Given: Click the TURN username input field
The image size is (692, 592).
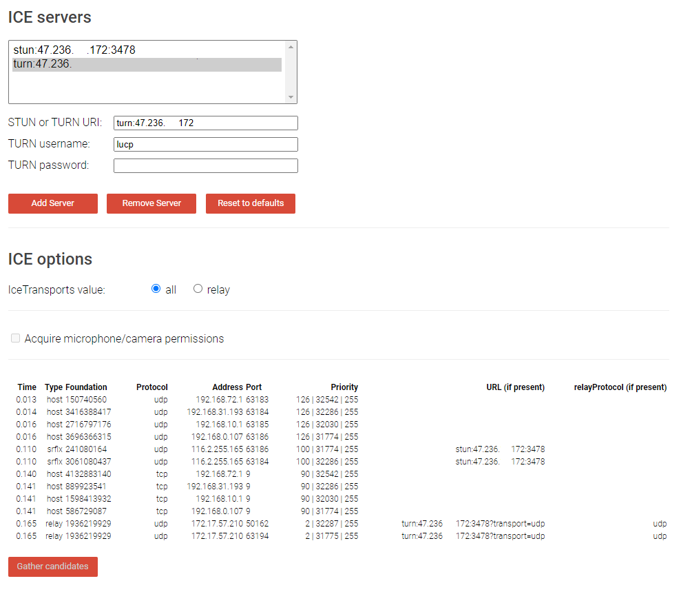Looking at the screenshot, I should point(205,144).
